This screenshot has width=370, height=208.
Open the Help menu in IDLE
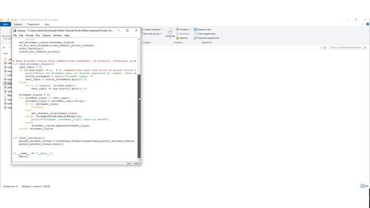(x=67, y=35)
